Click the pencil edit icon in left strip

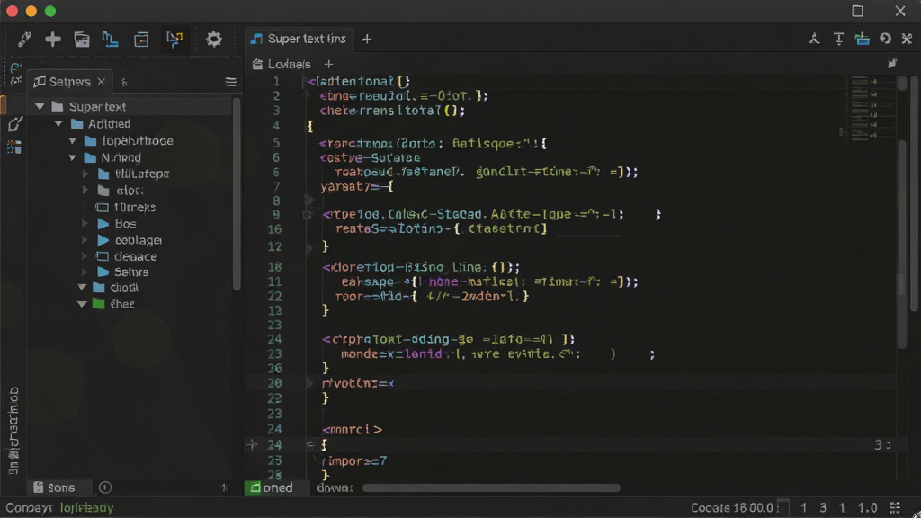[15, 124]
